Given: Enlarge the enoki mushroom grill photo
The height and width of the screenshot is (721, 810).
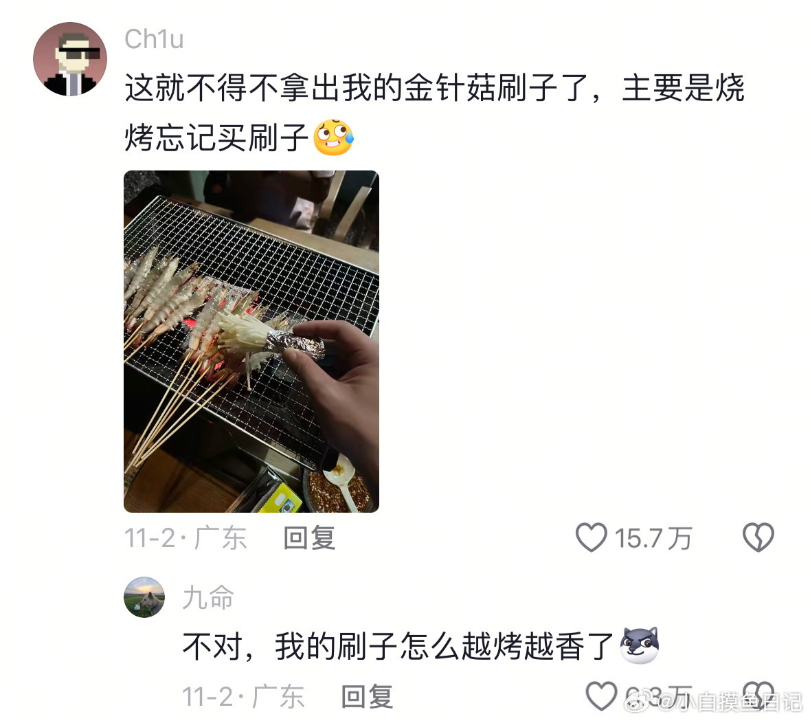Looking at the screenshot, I should [x=251, y=341].
